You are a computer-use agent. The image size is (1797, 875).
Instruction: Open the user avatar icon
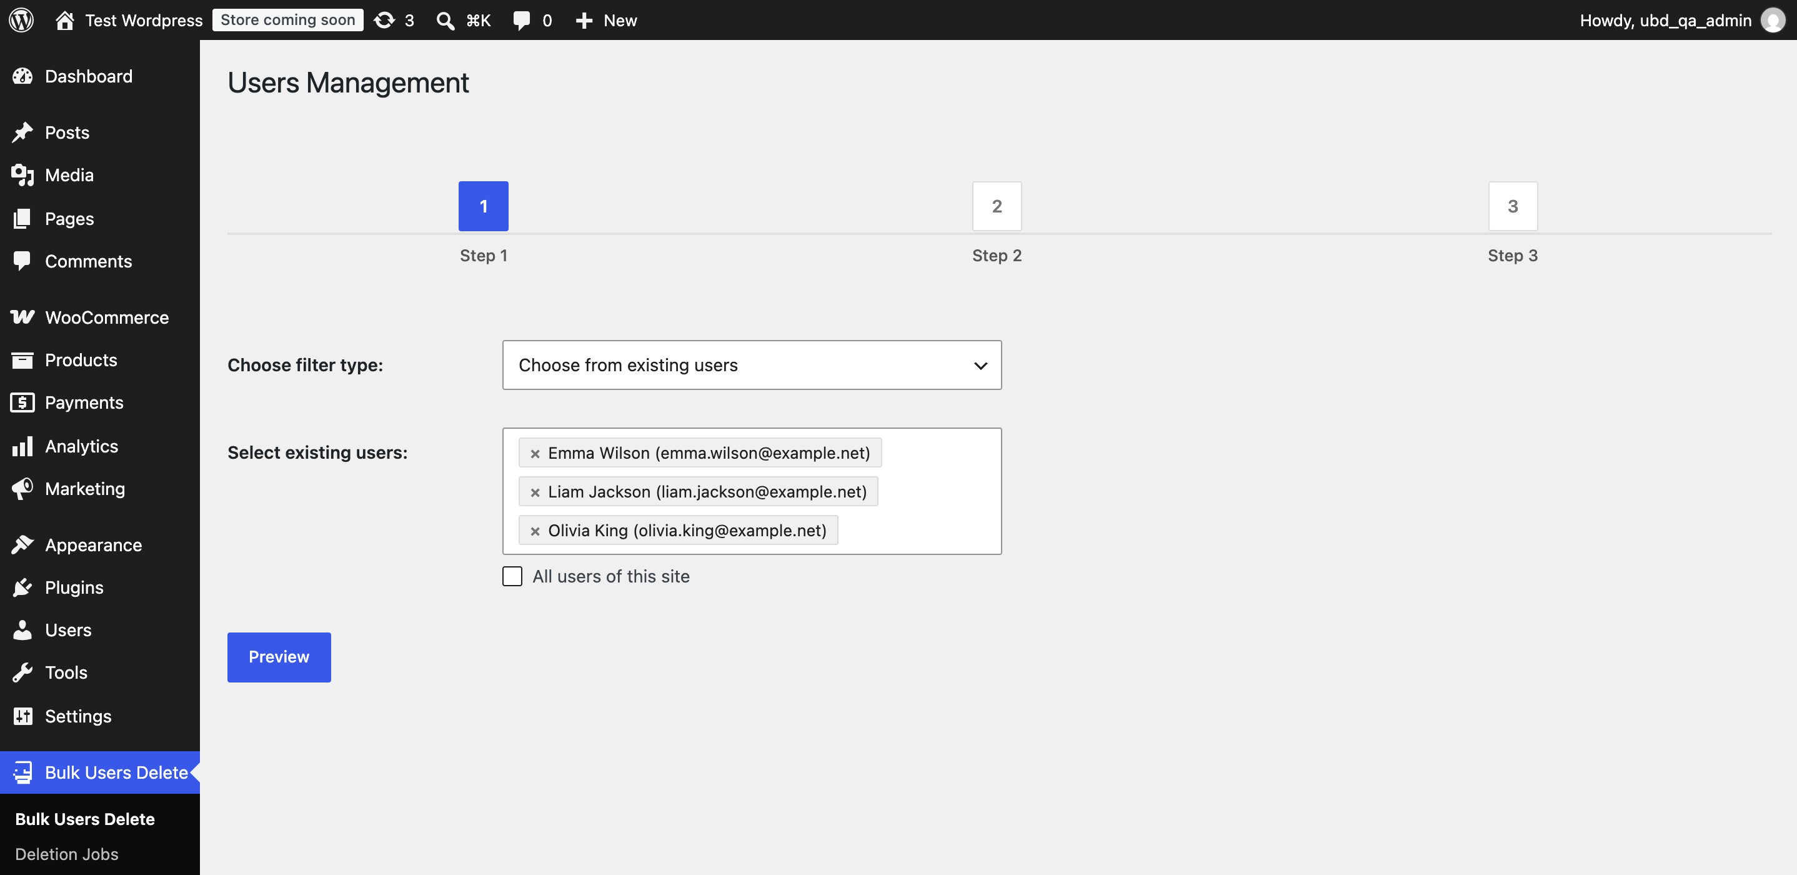coord(1773,20)
